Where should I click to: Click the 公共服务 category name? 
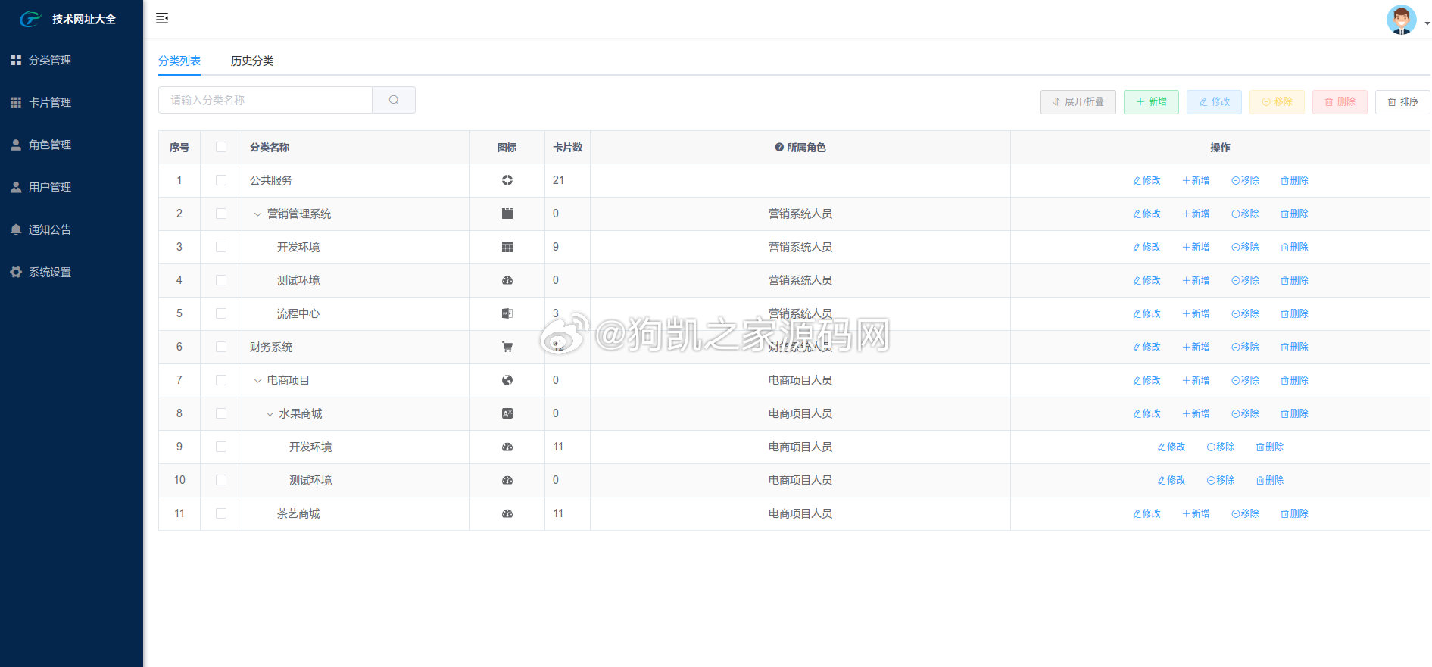point(270,180)
